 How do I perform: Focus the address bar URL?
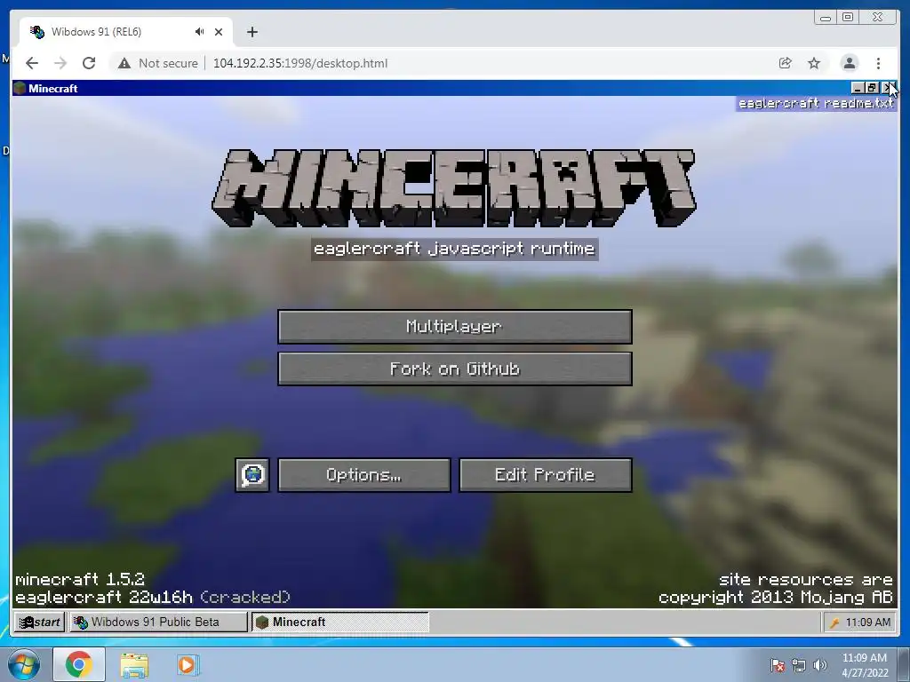click(x=300, y=63)
